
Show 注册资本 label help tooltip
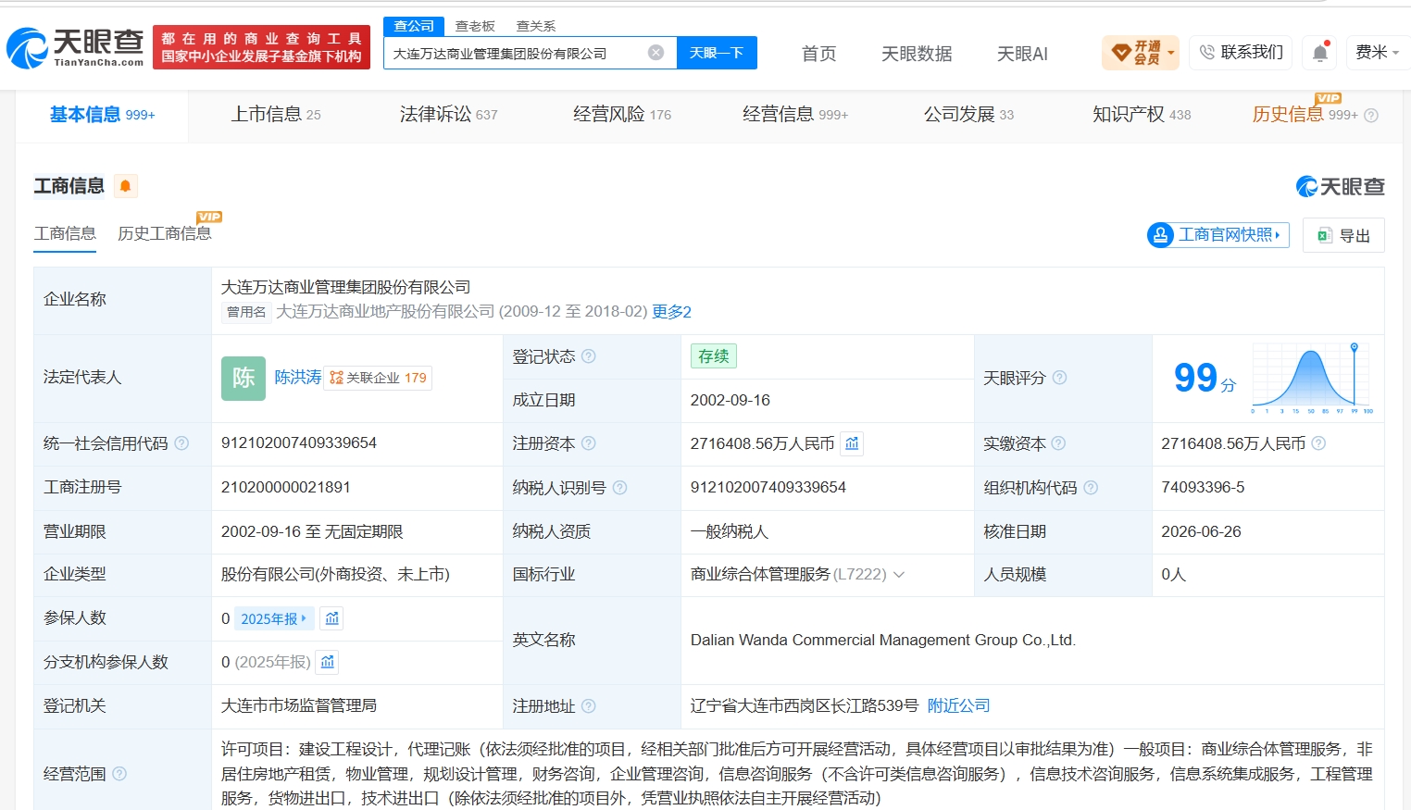point(589,443)
